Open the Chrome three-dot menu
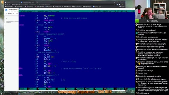Viewport: 169px width, 95px height. tap(124, 4)
